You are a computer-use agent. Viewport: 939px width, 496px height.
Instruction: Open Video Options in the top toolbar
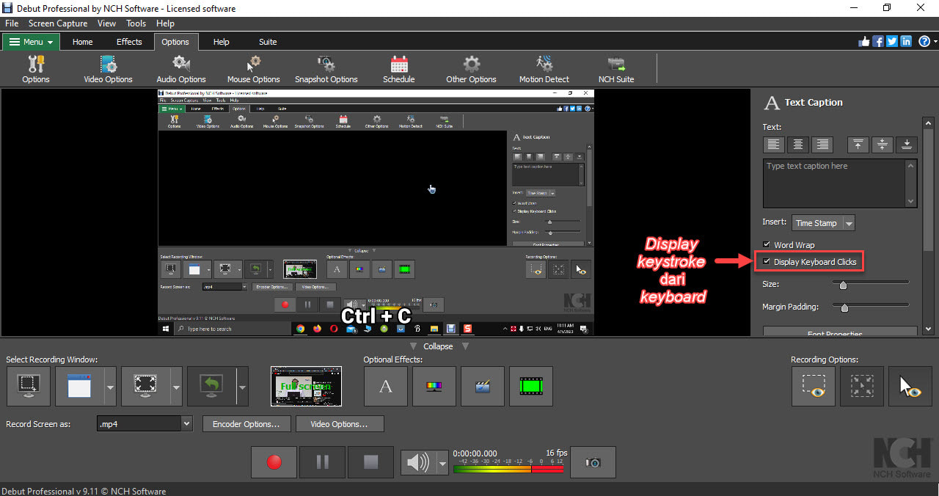[x=108, y=69]
